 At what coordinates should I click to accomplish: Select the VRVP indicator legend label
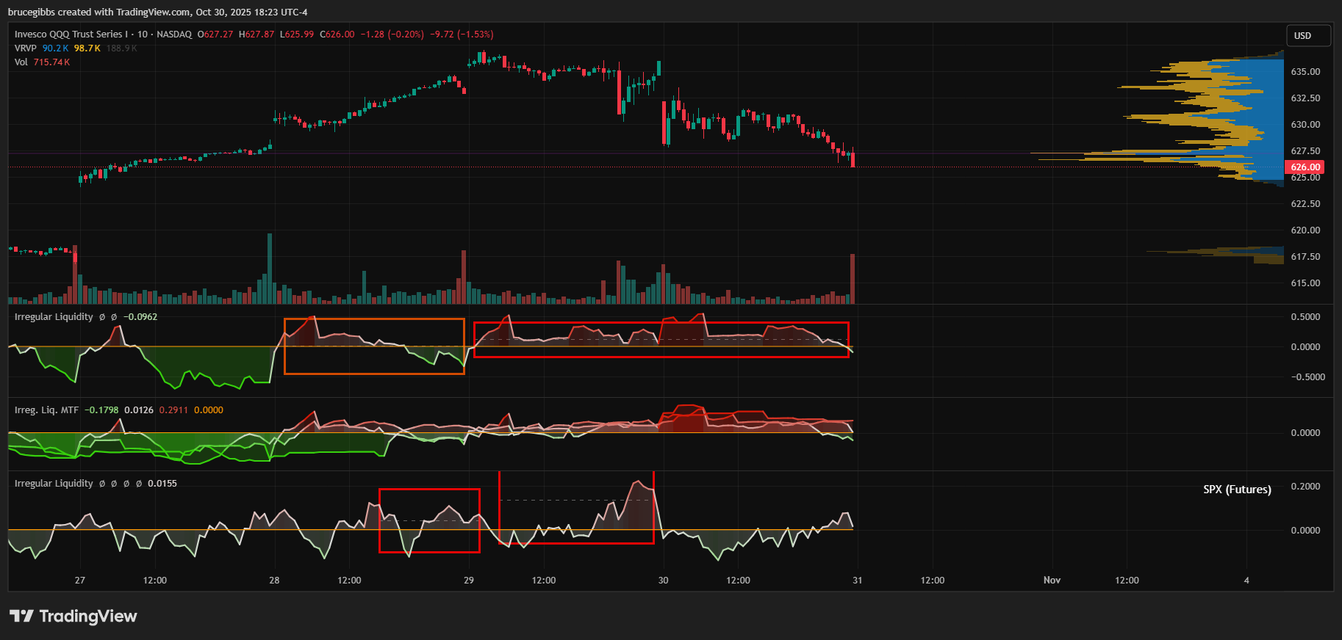pyautogui.click(x=25, y=48)
